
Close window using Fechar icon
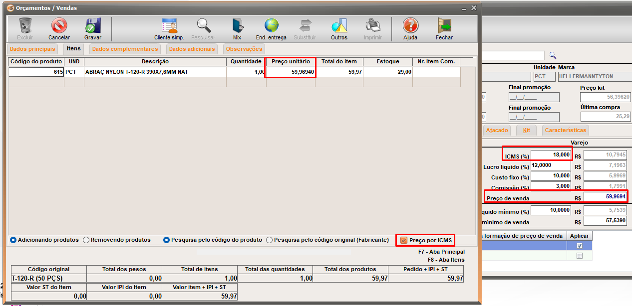pos(444,26)
